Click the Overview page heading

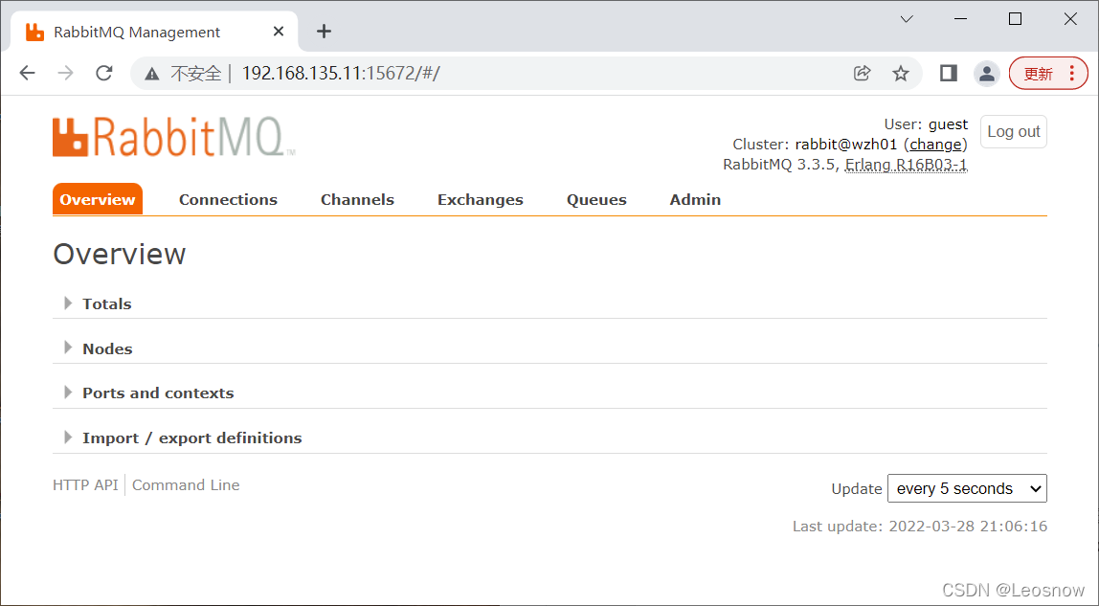click(x=119, y=255)
